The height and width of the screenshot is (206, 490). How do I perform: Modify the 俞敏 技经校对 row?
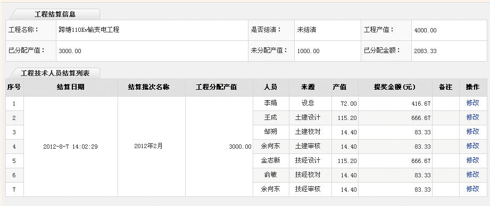[472, 175]
